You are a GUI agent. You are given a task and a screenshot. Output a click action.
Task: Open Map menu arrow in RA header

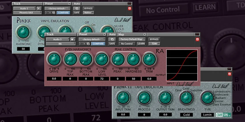click(144, 34)
